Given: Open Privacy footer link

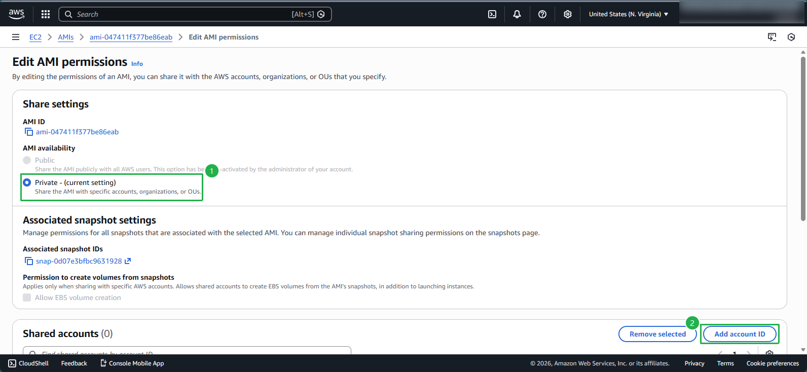Looking at the screenshot, I should pos(694,363).
